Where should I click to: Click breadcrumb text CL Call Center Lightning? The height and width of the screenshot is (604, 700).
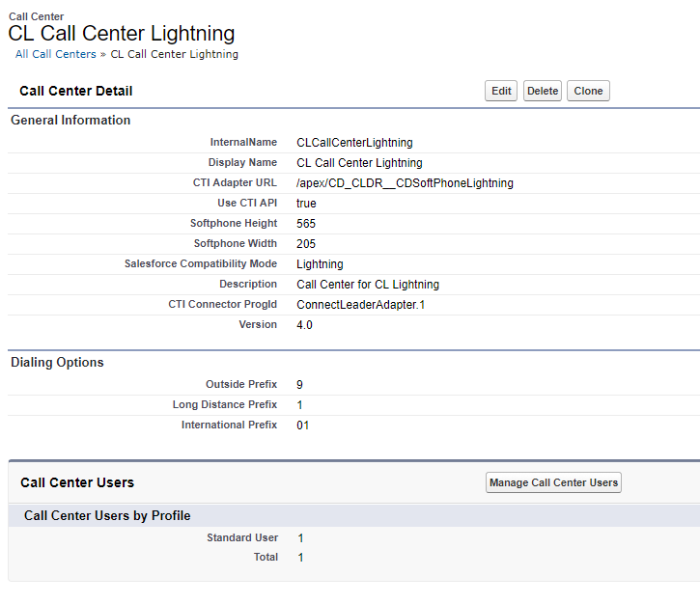(x=174, y=54)
